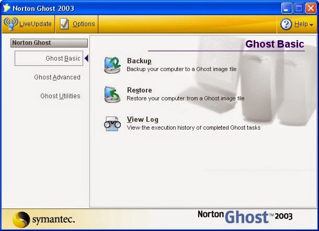Click 'Restore your computer from a Ghost image file'
Viewport: 319px width, 231px height.
coord(186,98)
